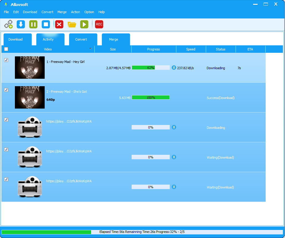
Task: Pause the third row Downloading item
Action: click(x=174, y=127)
